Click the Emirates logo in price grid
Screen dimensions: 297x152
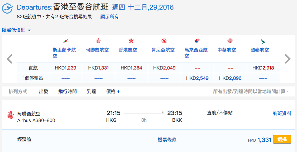[x=98, y=41]
